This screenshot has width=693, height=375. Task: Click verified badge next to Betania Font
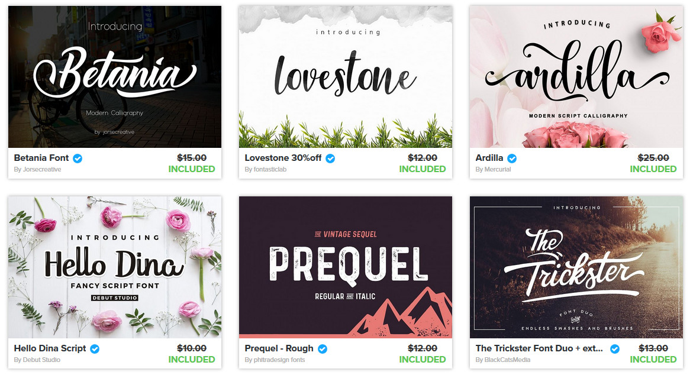(78, 158)
